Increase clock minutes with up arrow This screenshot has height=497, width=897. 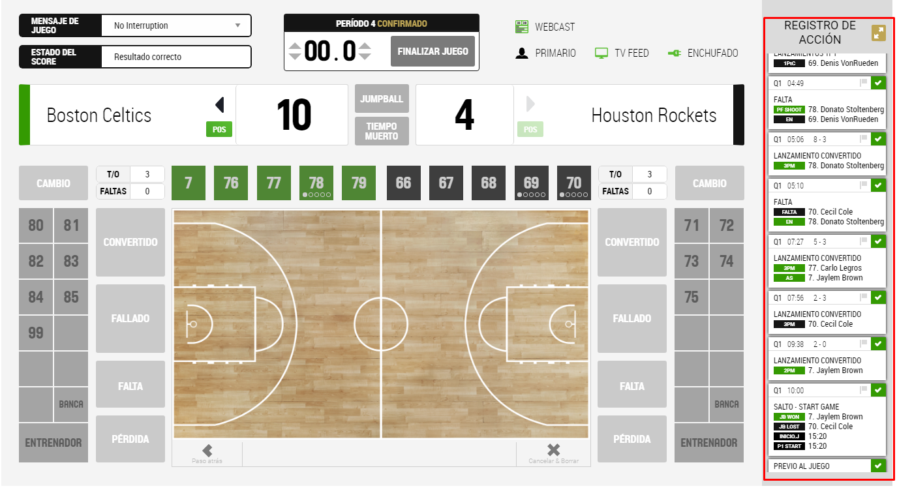click(x=295, y=46)
